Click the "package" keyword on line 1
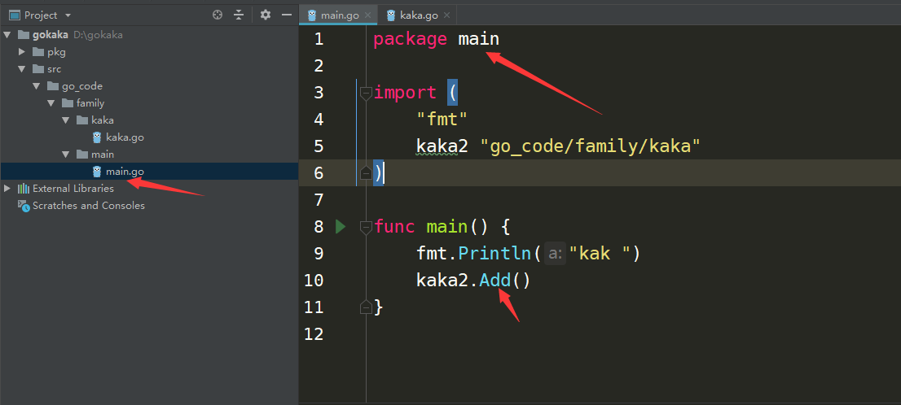This screenshot has height=405, width=901. pos(411,40)
